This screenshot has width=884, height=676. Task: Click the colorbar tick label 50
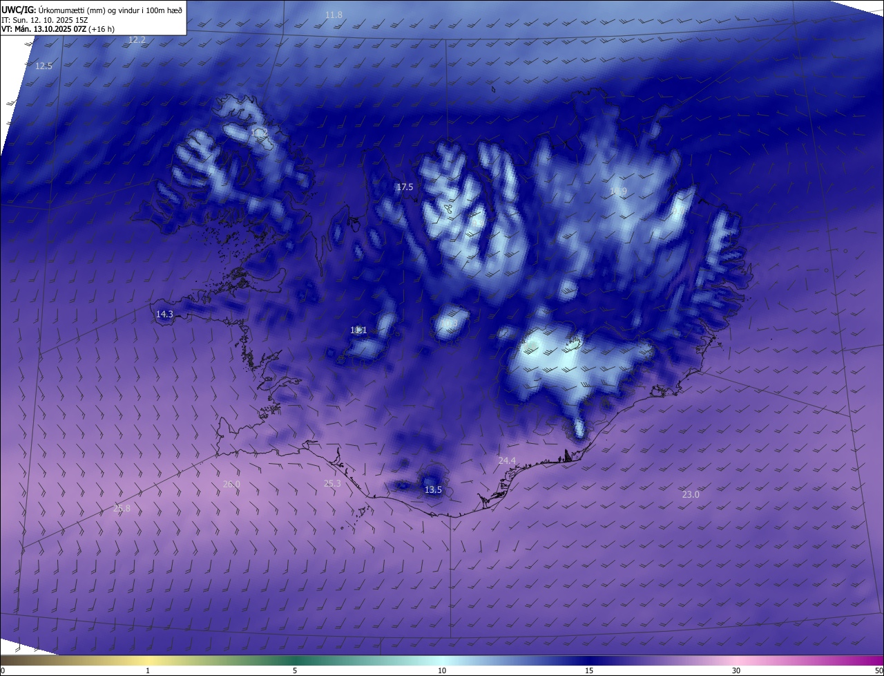879,671
